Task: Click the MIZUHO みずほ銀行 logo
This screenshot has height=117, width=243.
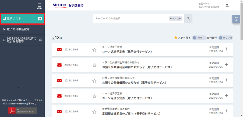Action: 68,5
